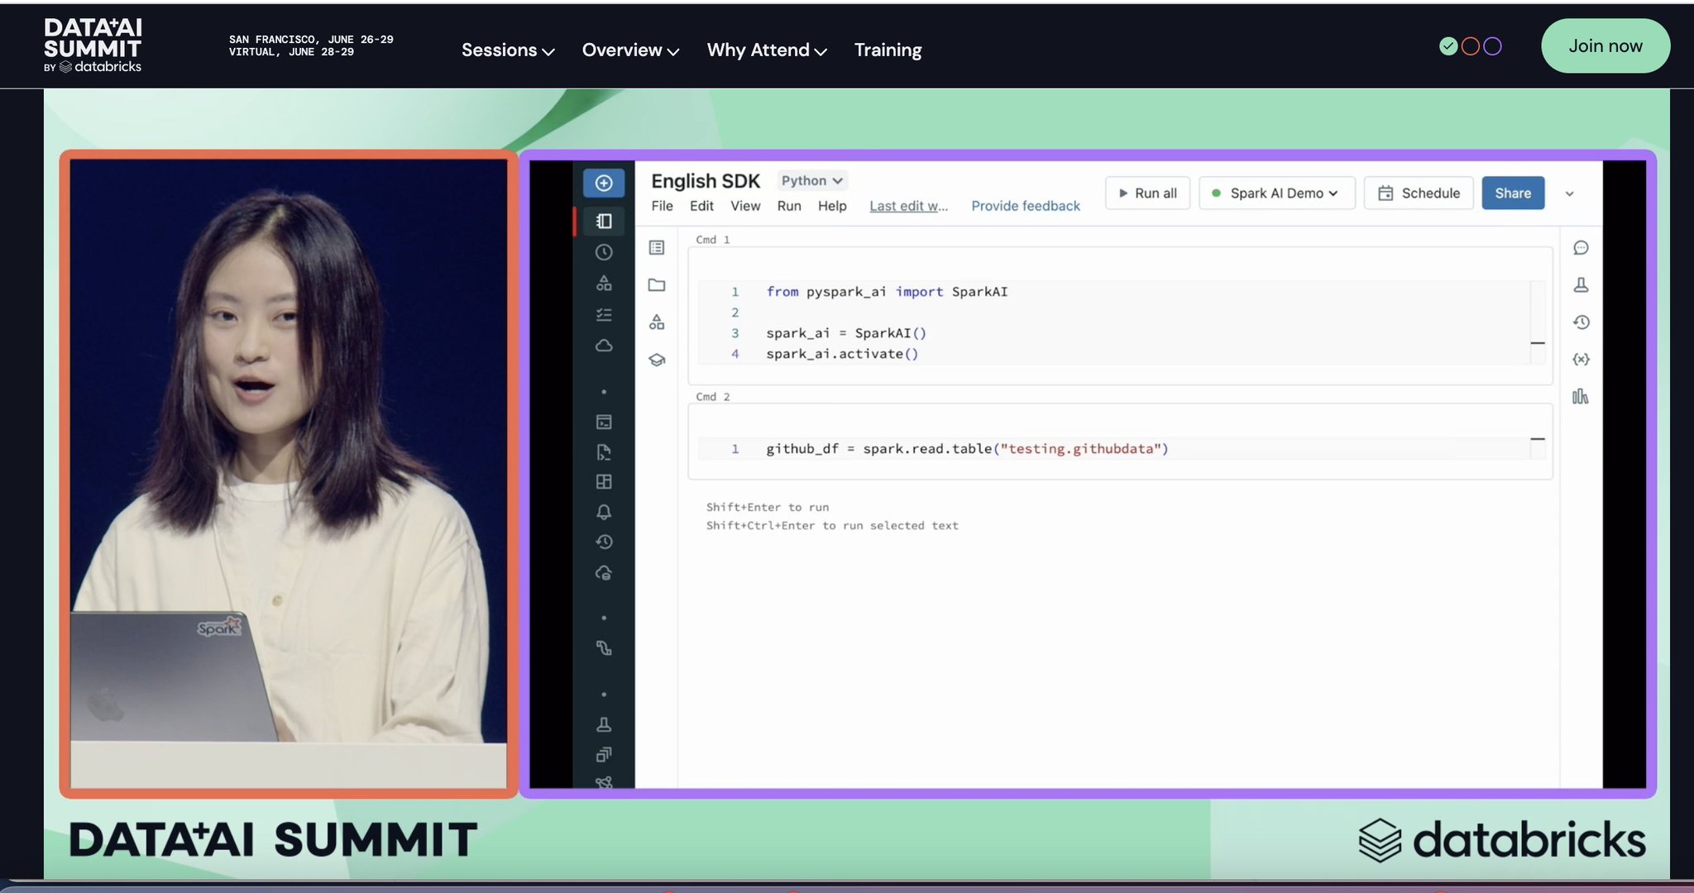Image resolution: width=1694 pixels, height=893 pixels.
Task: Expand the chevron next to Share
Action: click(x=1569, y=193)
